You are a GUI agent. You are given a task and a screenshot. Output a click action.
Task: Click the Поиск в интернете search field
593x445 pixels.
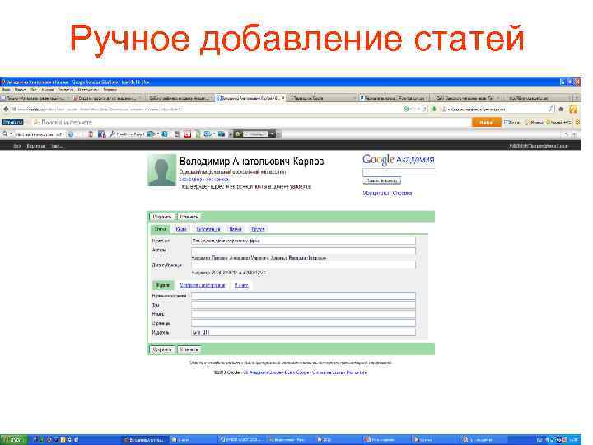(250, 122)
